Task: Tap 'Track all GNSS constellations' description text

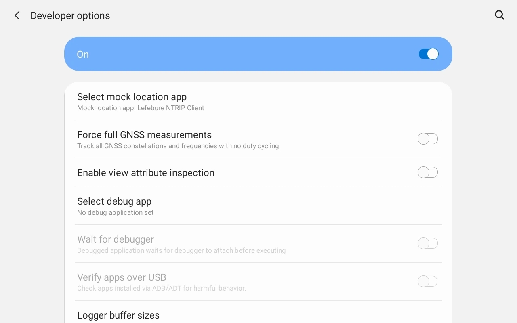Action: [x=179, y=146]
